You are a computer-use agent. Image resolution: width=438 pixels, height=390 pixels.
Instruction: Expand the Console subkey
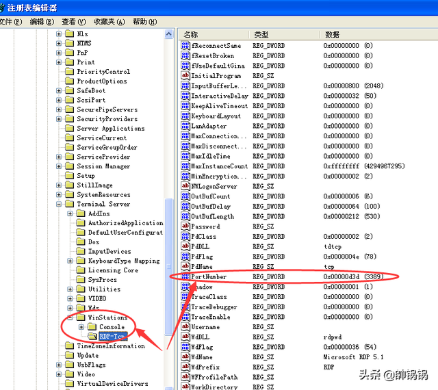pos(81,327)
